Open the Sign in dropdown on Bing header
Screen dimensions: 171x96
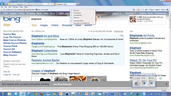117,13
